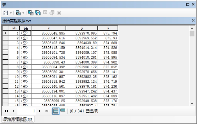
Task: Expand the Related Tables dropdown arrow
Action: (23, 13)
